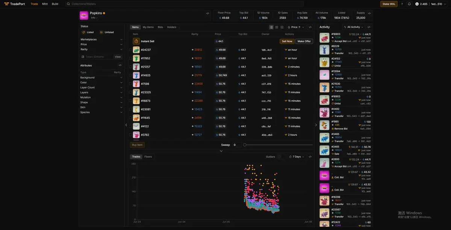This screenshot has width=451, height=230.
Task: Expand the Price filter in sidebar
Action: pyautogui.click(x=101, y=44)
